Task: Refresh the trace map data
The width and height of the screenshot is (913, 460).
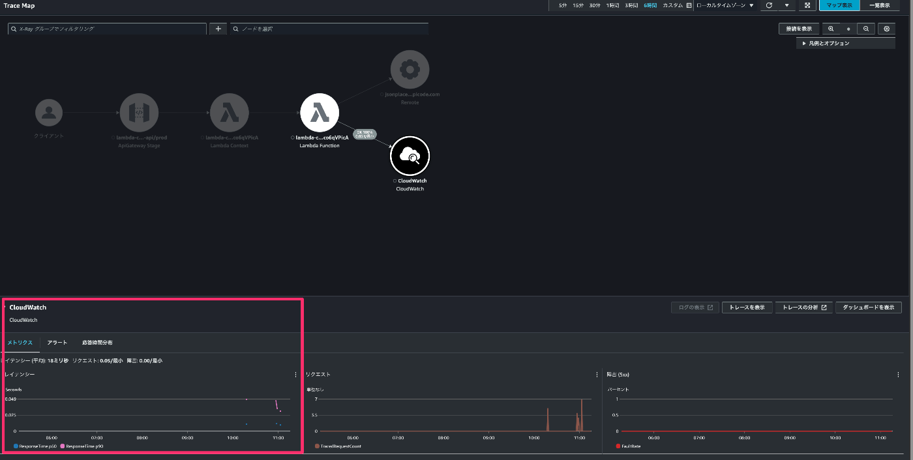Action: [770, 5]
